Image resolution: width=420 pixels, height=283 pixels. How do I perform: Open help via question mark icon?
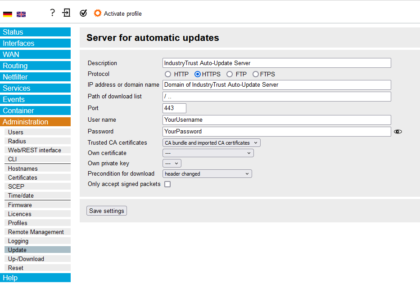(52, 13)
